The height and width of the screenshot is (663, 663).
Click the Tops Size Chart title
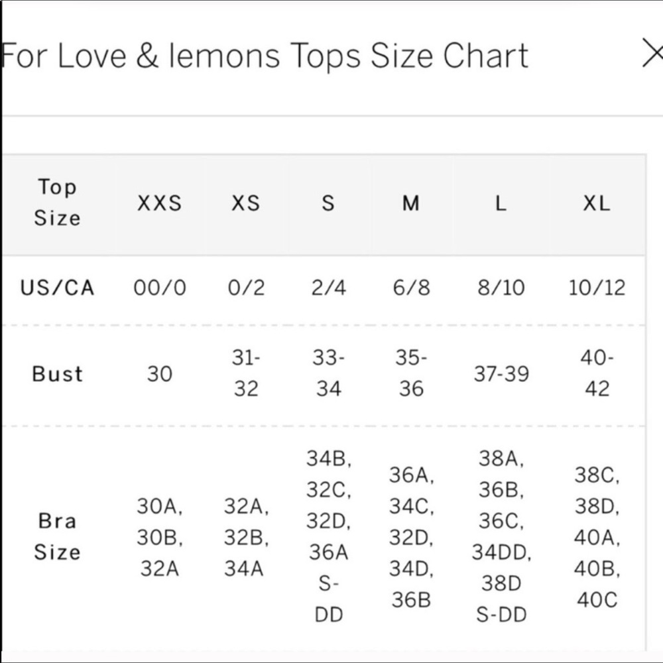(x=265, y=56)
